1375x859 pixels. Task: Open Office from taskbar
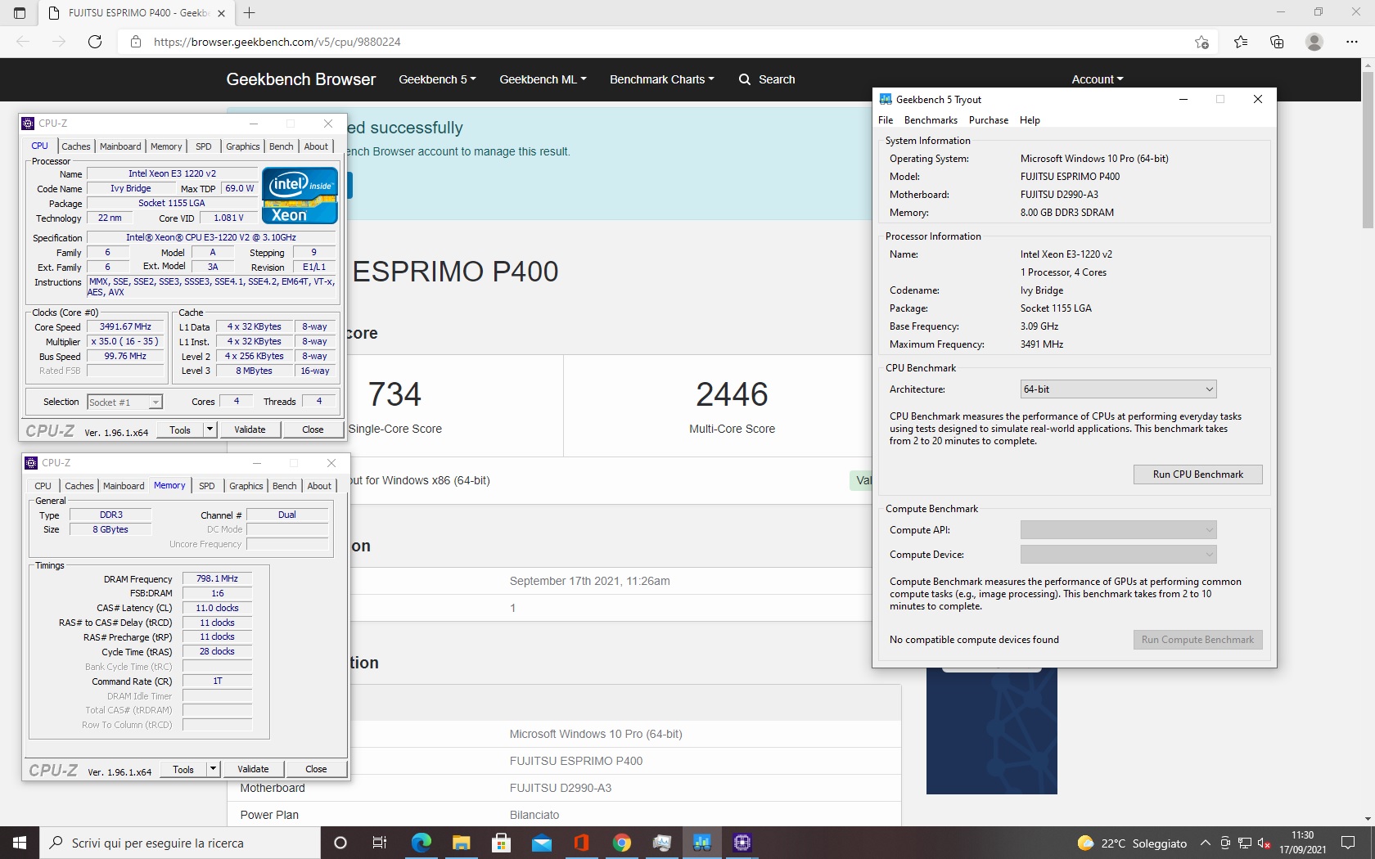(581, 843)
